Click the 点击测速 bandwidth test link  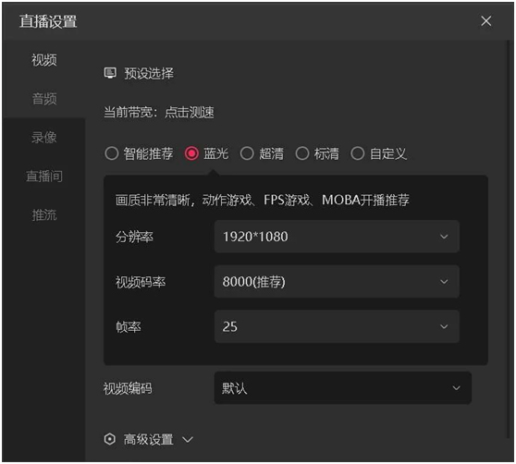[190, 112]
